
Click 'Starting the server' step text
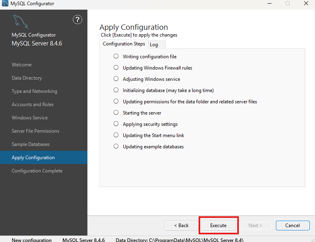click(142, 113)
